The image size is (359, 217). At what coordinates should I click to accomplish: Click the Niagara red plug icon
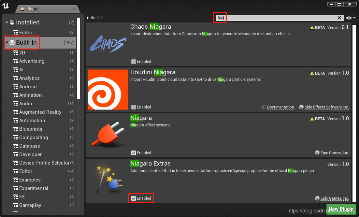108,135
